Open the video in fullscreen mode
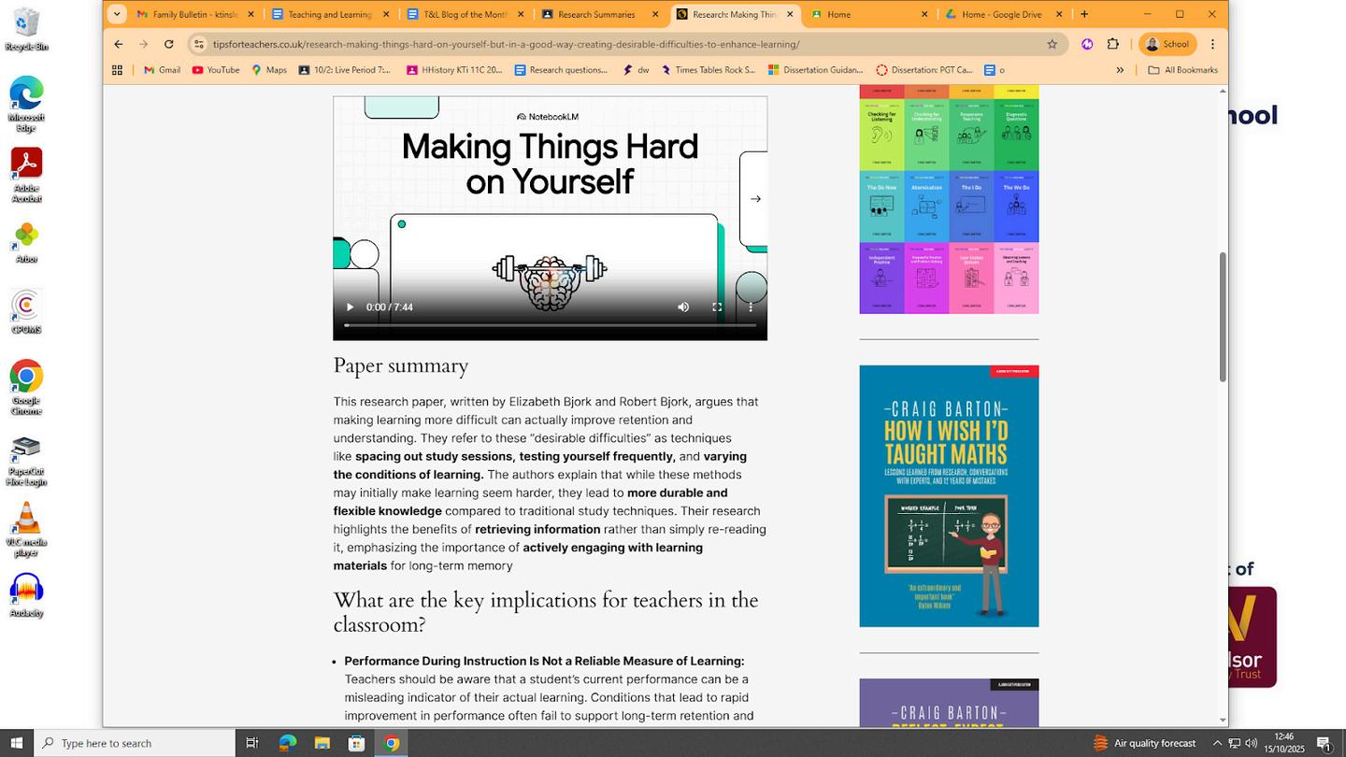The height and width of the screenshot is (757, 1346). point(717,307)
